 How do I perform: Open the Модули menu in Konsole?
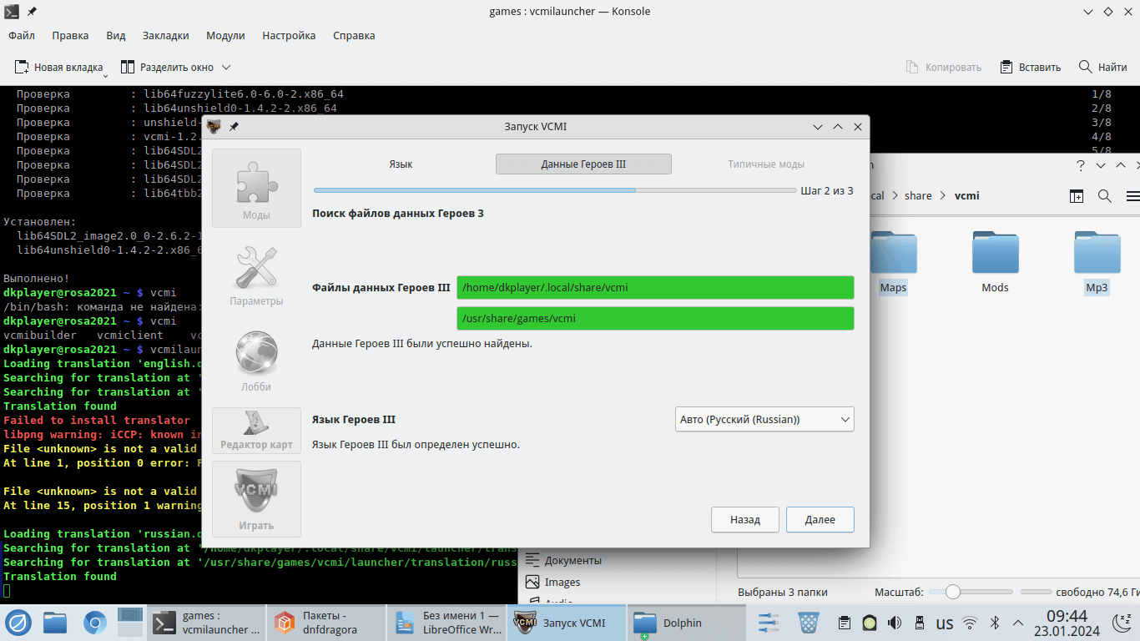coord(225,36)
